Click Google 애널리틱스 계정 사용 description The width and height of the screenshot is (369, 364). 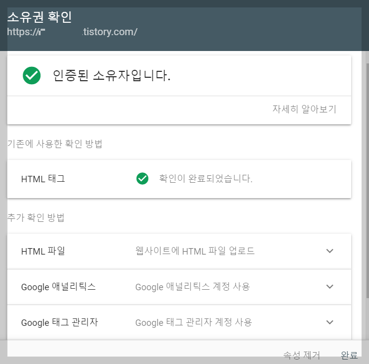[x=193, y=287]
